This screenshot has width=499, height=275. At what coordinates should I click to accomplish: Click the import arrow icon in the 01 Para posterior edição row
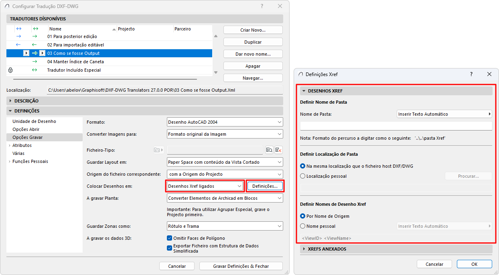[x=18, y=36]
